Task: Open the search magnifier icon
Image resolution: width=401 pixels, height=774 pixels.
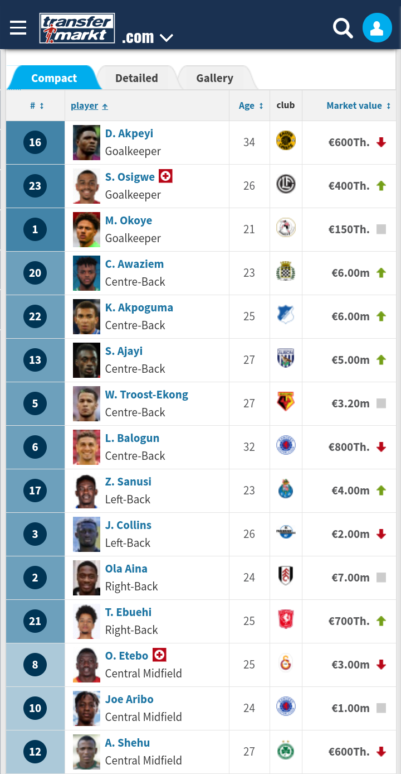Action: 343,28
